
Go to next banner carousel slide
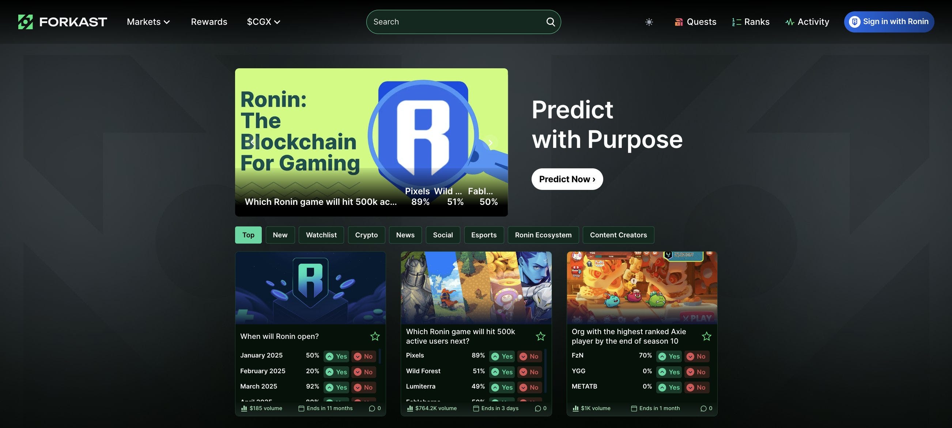pyautogui.click(x=490, y=142)
